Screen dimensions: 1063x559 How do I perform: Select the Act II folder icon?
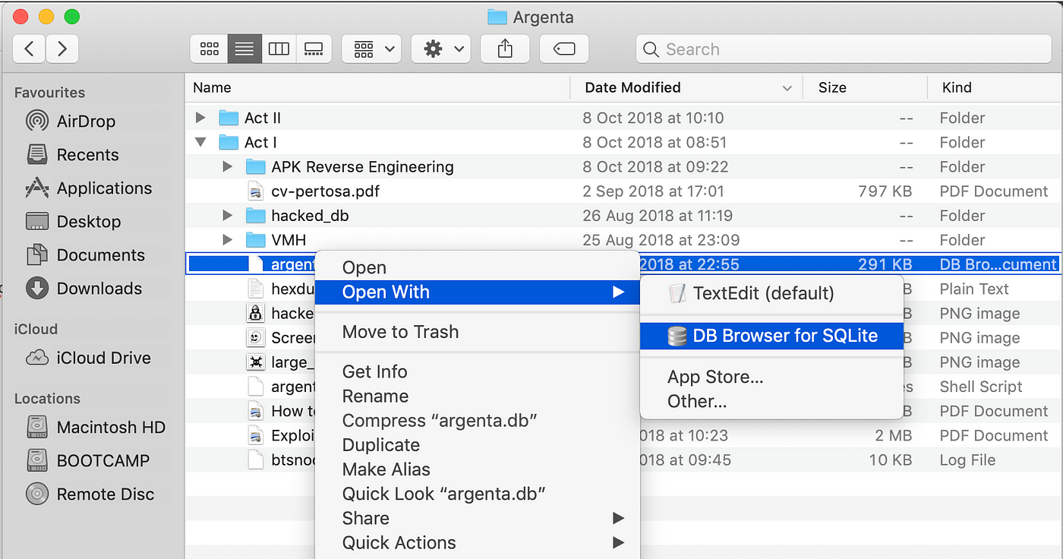coord(229,118)
